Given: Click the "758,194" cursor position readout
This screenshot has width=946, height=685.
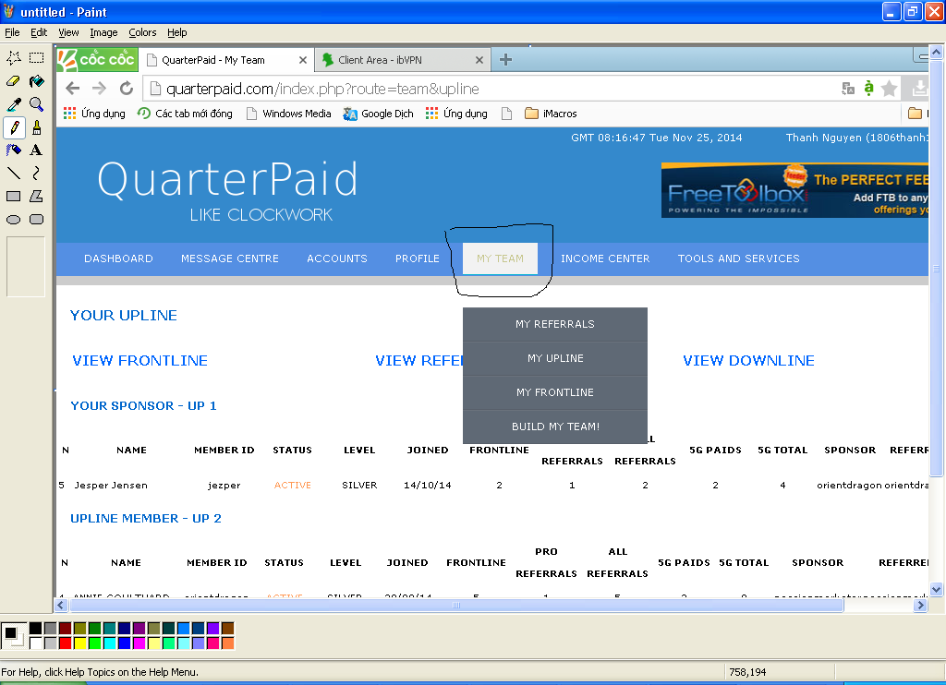Looking at the screenshot, I should point(746,672).
